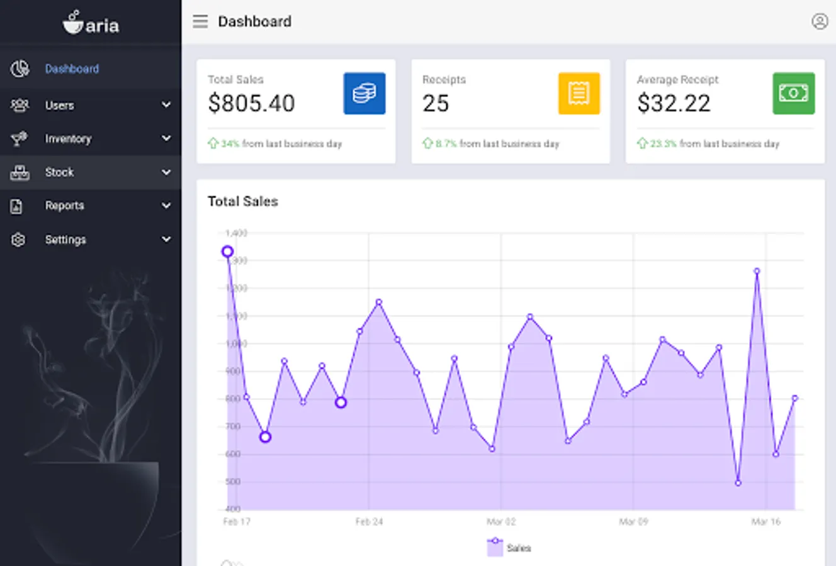Click the Receipts count 25
This screenshot has height=566, width=836.
436,103
